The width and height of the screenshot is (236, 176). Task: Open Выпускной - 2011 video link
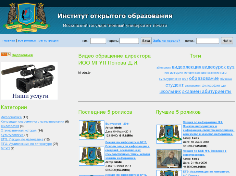(118, 124)
